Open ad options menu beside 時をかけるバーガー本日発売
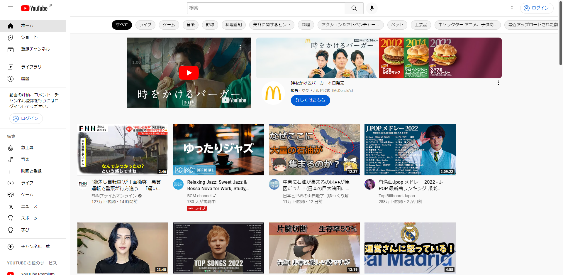563x275 pixels. [498, 83]
